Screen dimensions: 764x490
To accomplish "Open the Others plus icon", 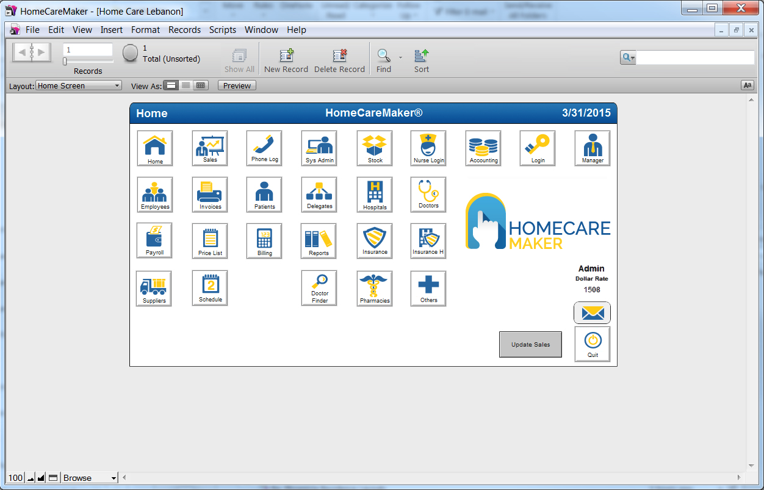I will click(428, 288).
